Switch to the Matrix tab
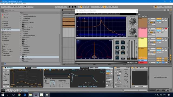 tap(92, 68)
